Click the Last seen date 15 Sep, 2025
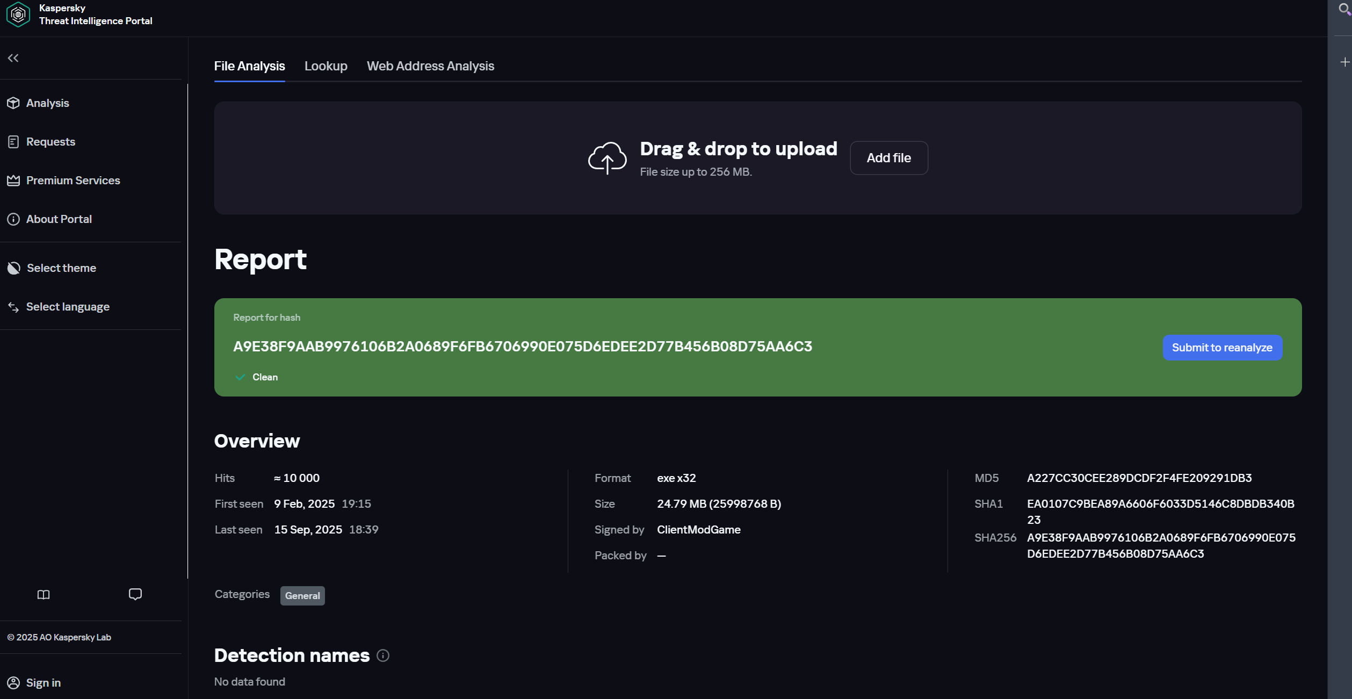 click(x=308, y=530)
